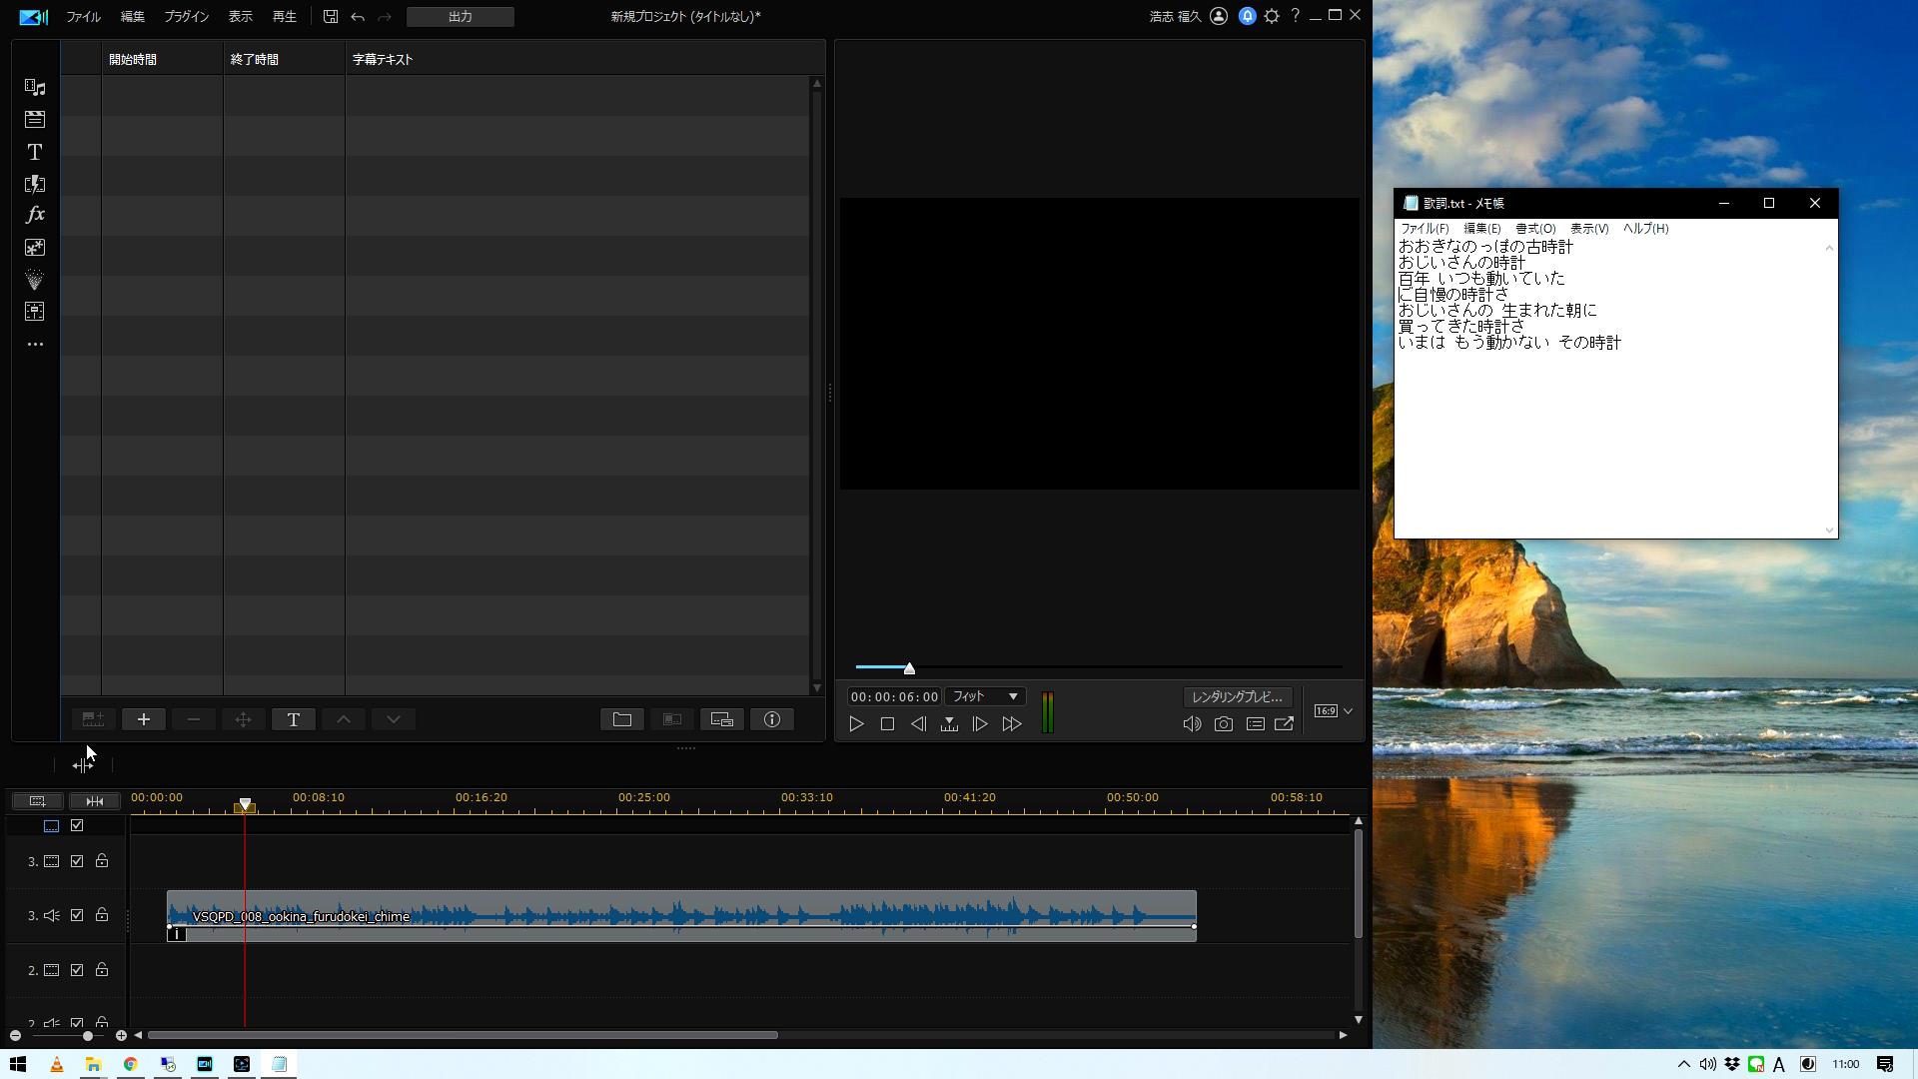Open the fx Effect Room

coord(35,215)
